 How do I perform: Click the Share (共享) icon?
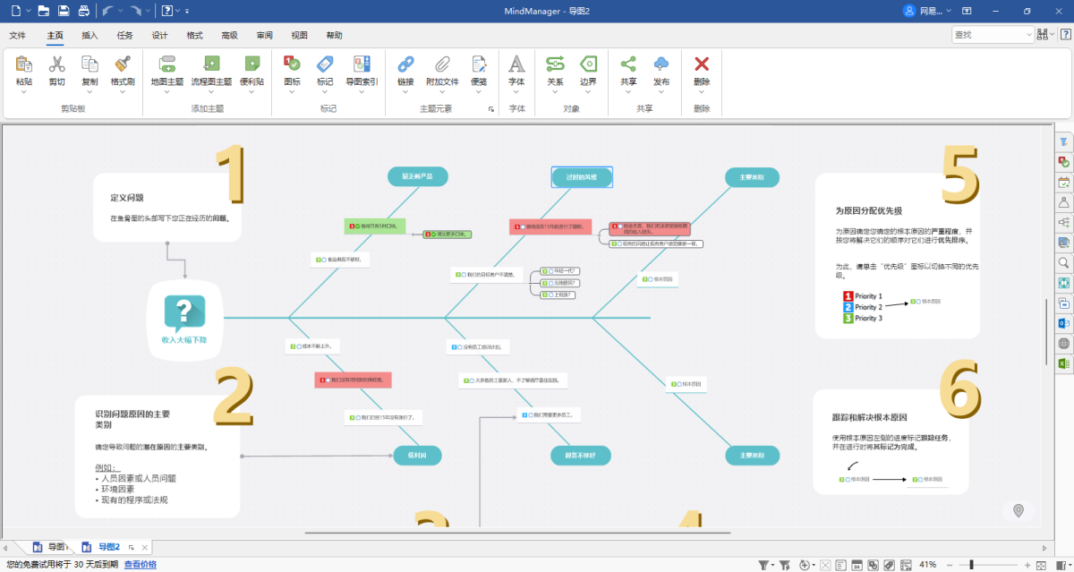[x=628, y=64]
